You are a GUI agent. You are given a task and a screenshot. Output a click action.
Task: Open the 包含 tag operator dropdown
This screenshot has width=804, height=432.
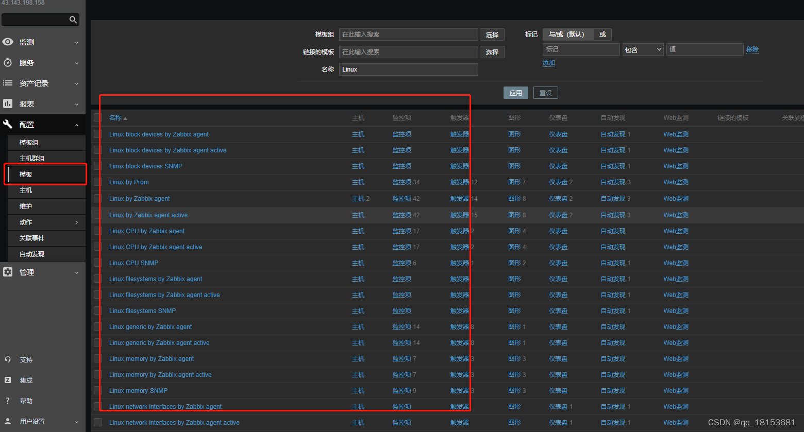[x=643, y=49]
